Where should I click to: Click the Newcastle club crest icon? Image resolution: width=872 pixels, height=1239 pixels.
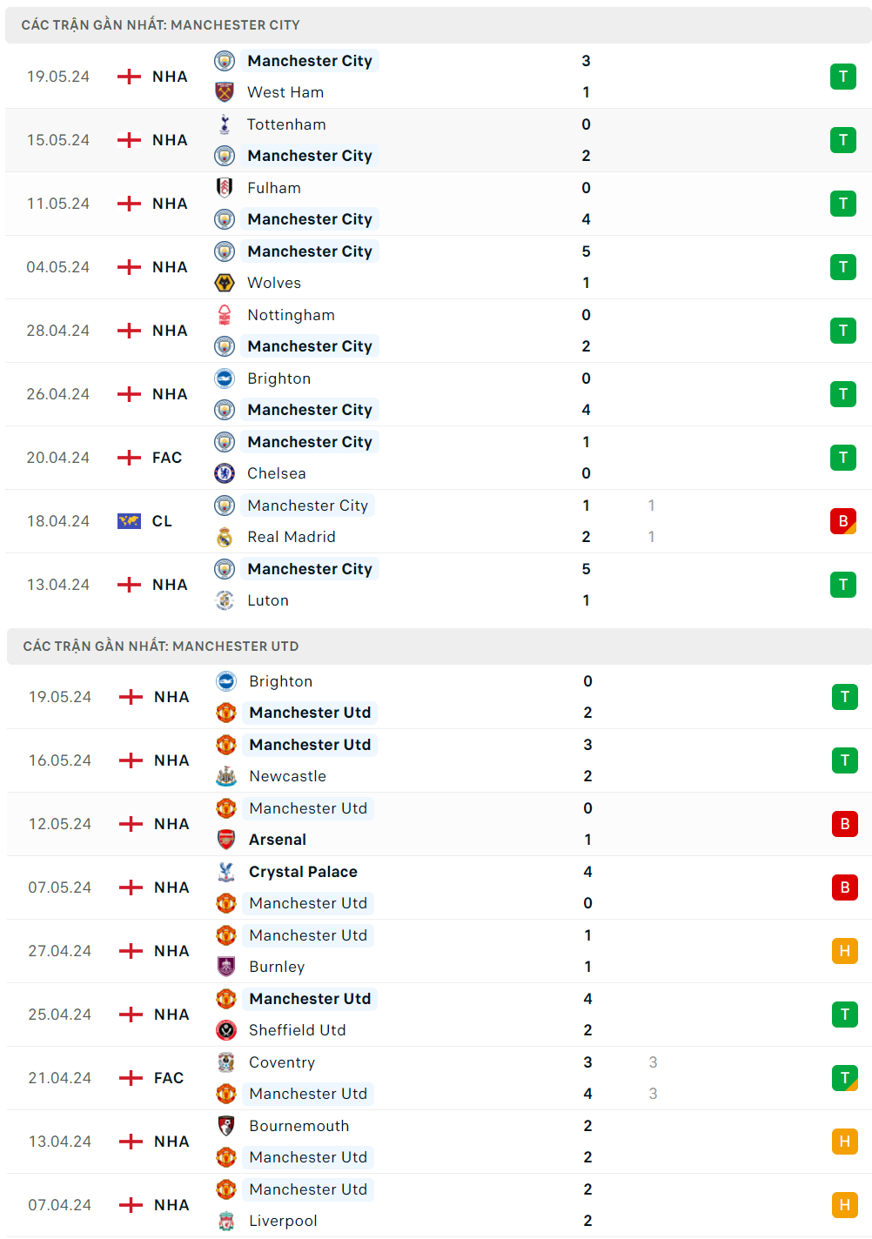click(x=226, y=776)
